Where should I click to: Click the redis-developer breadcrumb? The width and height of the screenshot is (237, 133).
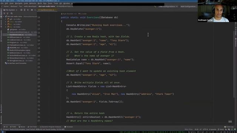coord(30,7)
